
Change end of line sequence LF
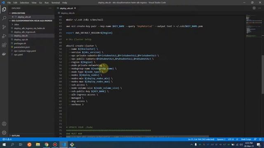pyautogui.click(x=237, y=139)
